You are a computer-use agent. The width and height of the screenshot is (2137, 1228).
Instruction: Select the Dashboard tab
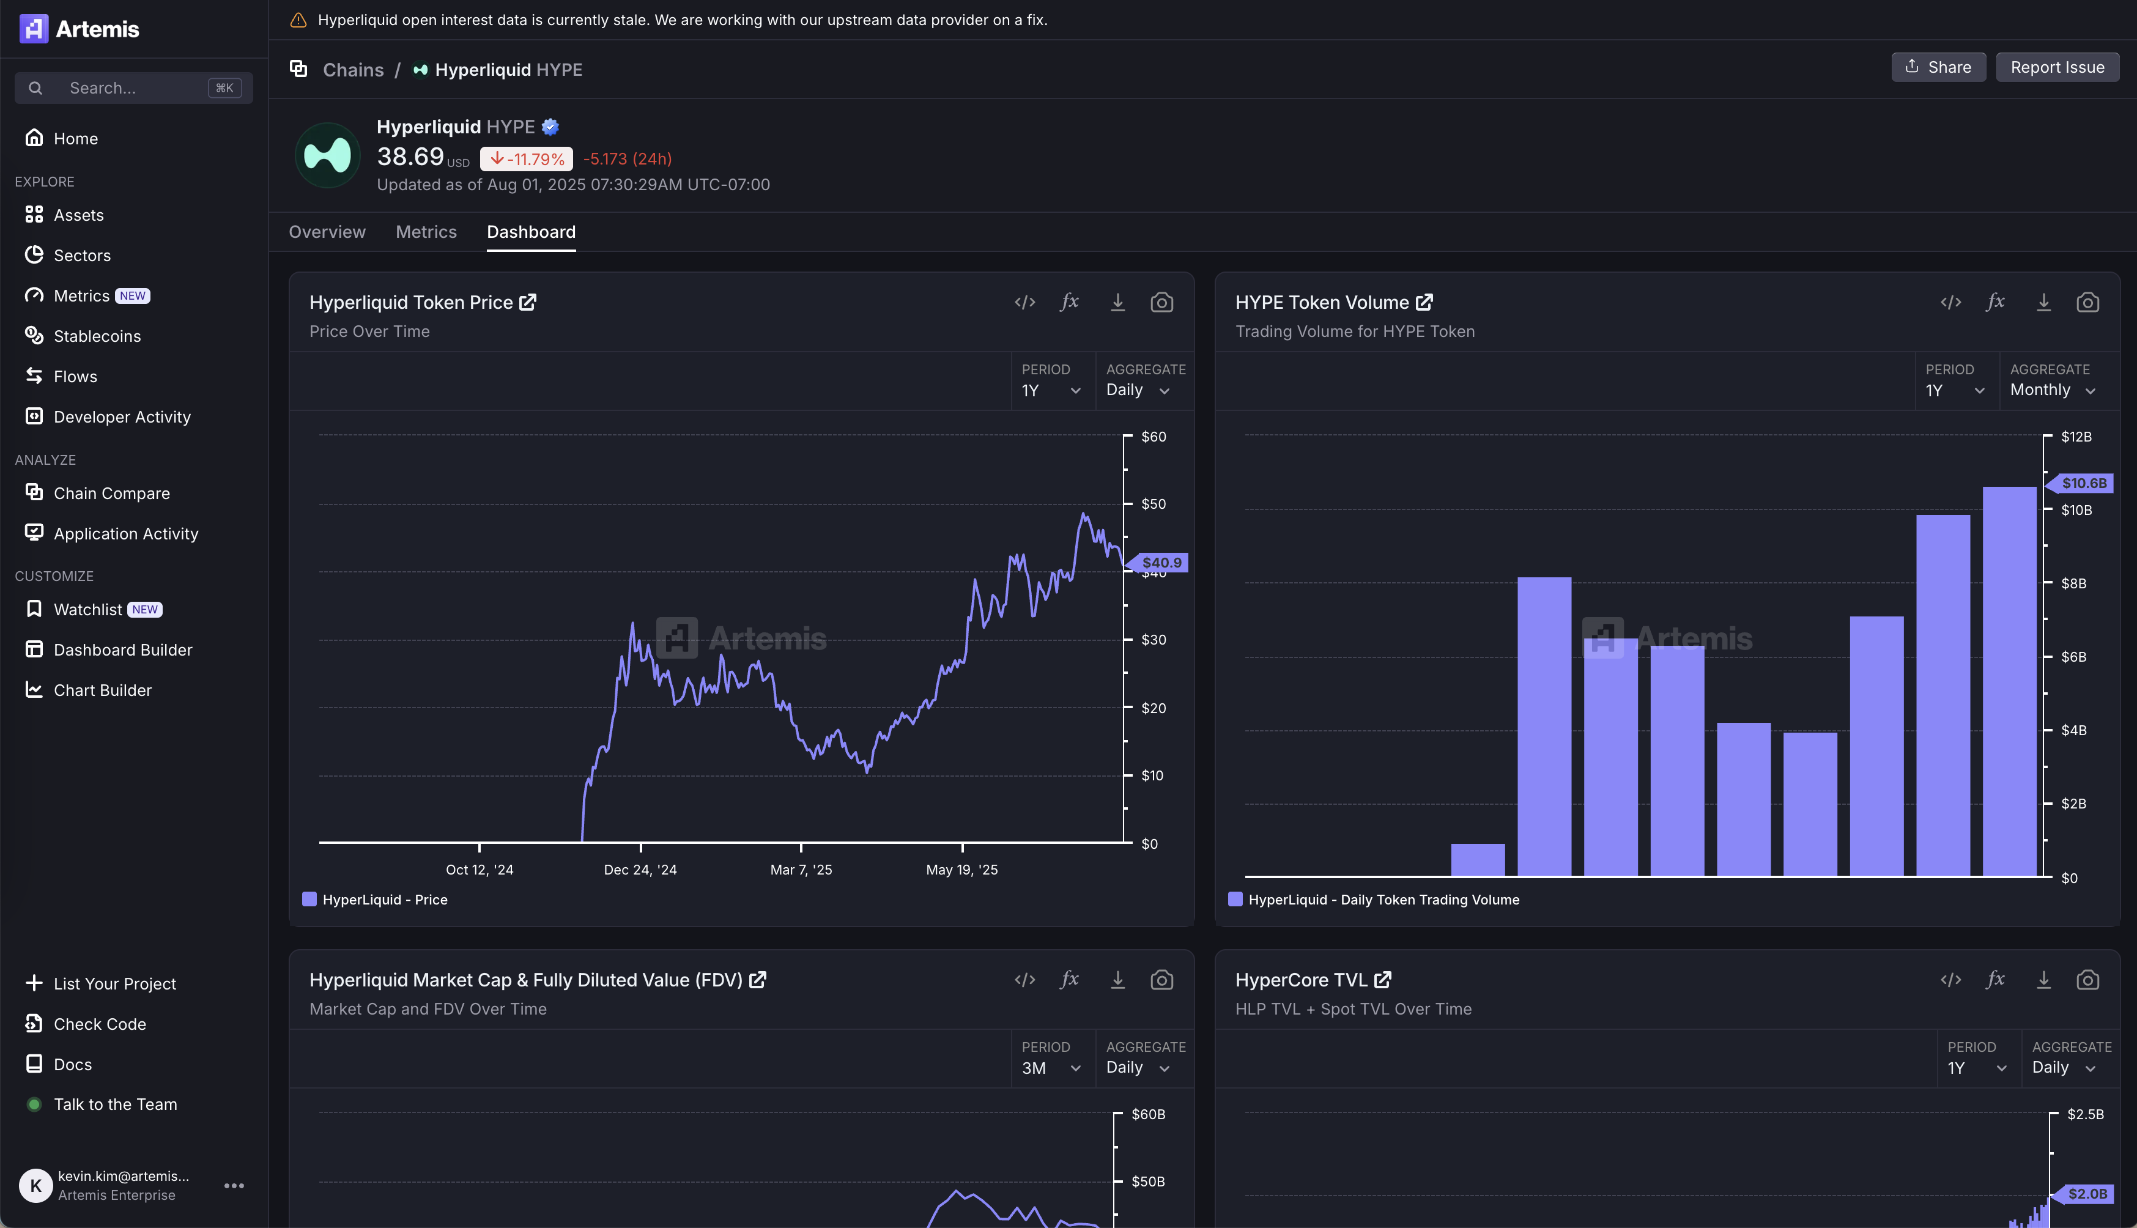click(x=531, y=232)
